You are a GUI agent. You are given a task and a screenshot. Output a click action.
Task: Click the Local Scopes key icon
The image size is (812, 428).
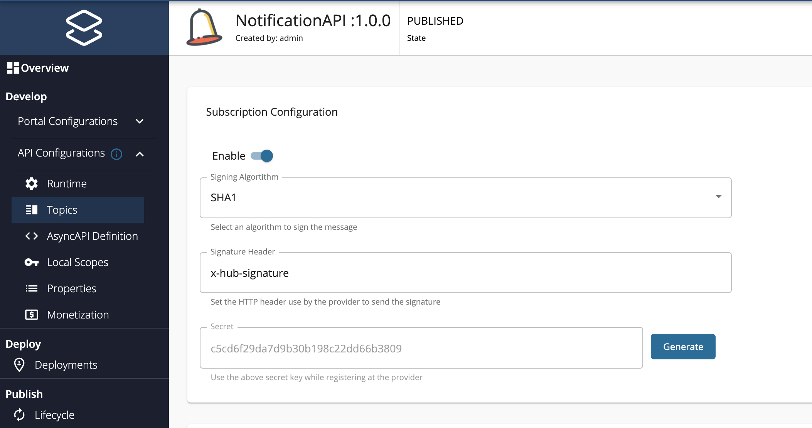[30, 262]
